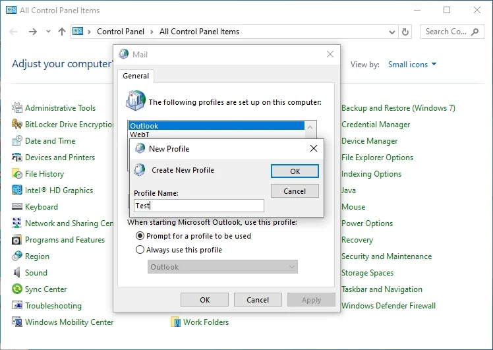Open the View by Small icons dropdown

pos(412,64)
